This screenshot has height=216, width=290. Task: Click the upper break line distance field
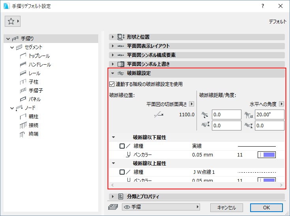click(226, 115)
